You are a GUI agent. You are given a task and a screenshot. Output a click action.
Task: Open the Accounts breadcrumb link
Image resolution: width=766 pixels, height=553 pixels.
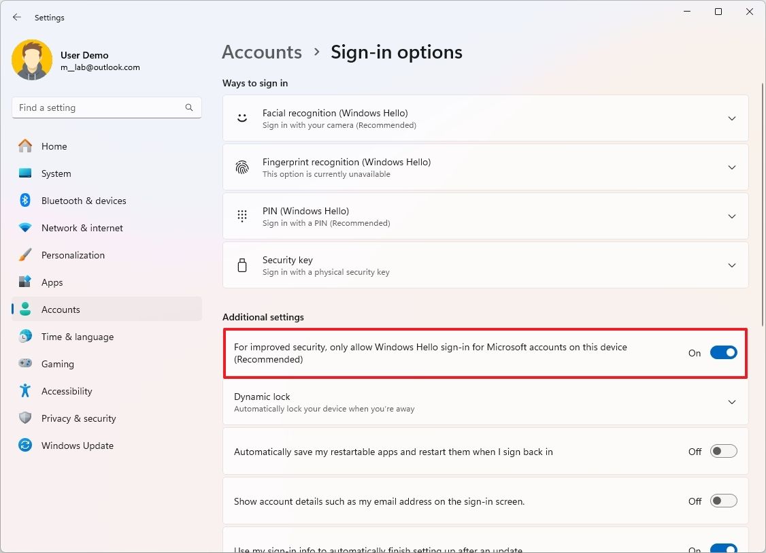click(261, 52)
